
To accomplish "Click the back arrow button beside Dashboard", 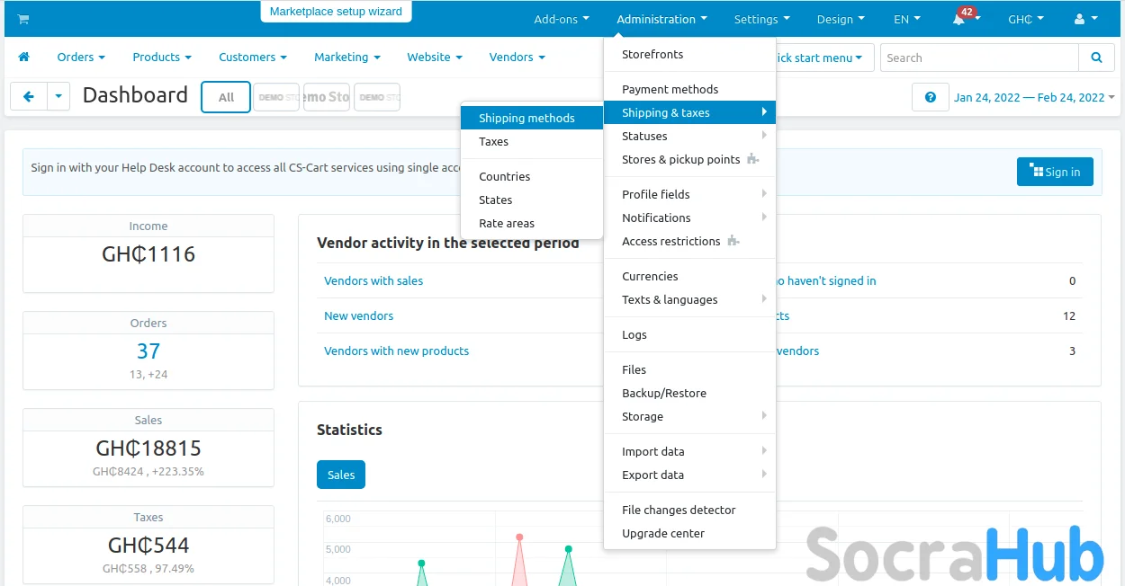I will pyautogui.click(x=29, y=97).
